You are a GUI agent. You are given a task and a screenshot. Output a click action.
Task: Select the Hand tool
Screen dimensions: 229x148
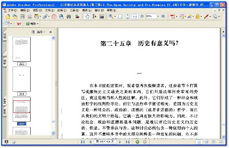click(87, 16)
